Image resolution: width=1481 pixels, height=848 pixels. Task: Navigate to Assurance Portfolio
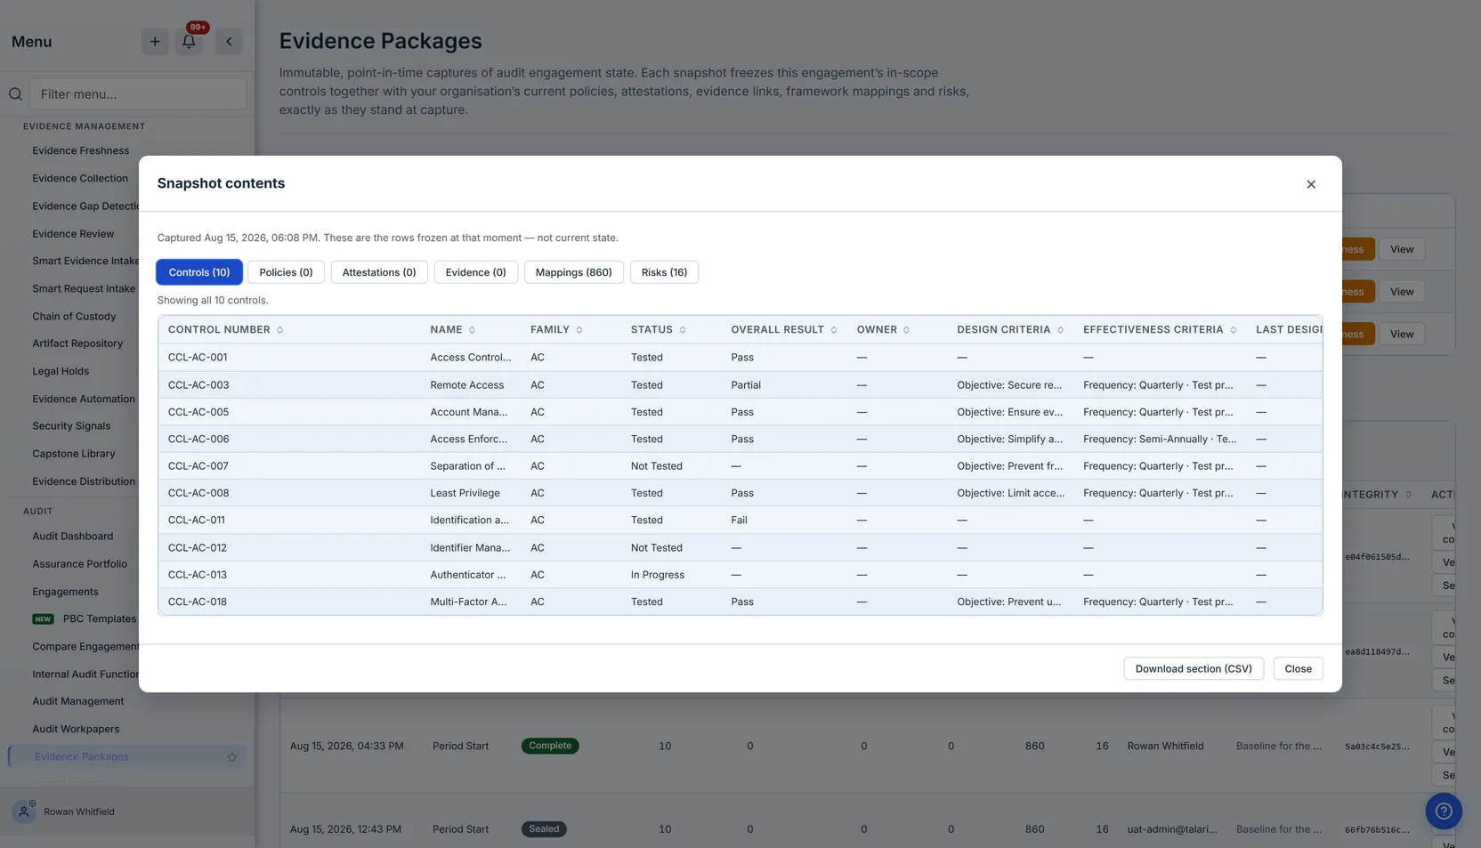[80, 564]
